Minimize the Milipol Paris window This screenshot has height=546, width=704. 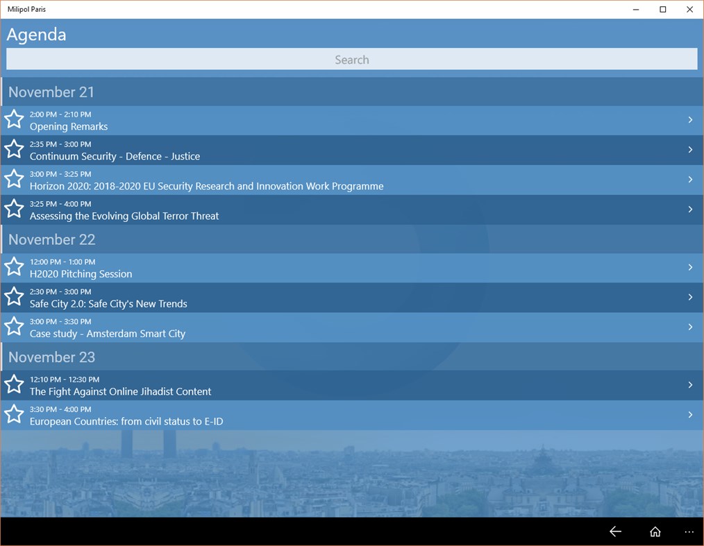point(636,10)
